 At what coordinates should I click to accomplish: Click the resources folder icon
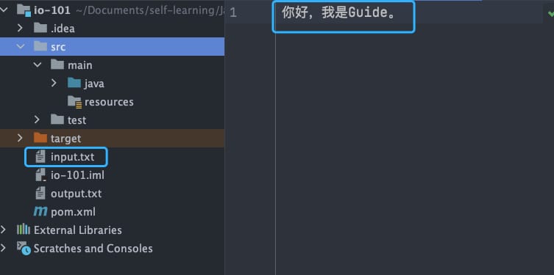74,101
